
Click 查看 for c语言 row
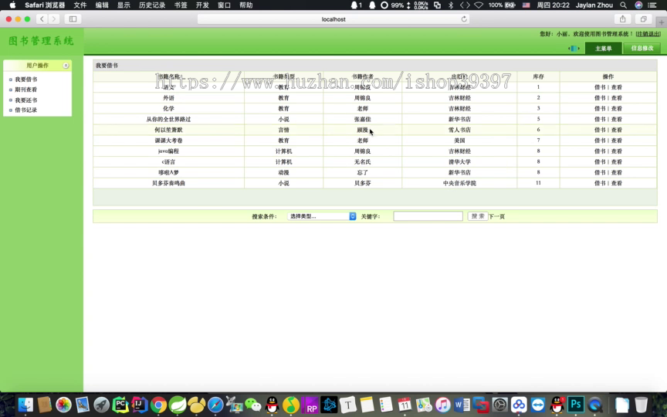(x=616, y=161)
